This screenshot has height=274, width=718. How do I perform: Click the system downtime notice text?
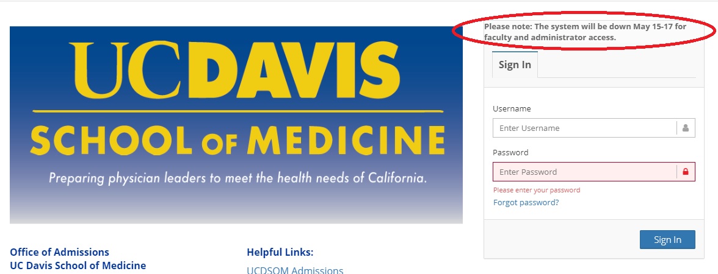pyautogui.click(x=585, y=32)
